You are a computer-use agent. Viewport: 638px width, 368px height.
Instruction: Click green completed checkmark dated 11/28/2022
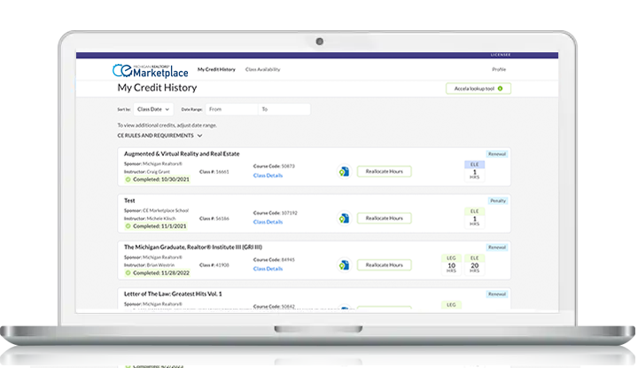[128, 272]
